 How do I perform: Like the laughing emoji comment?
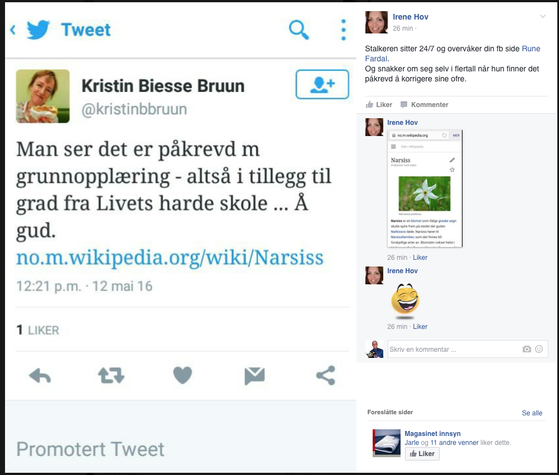click(420, 327)
